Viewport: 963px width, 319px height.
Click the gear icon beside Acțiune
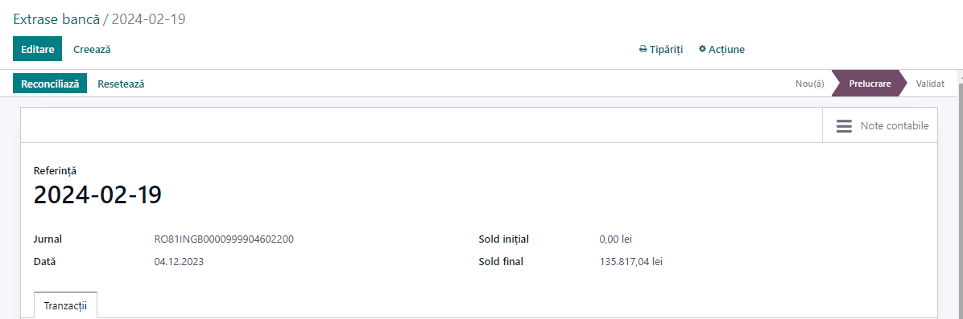pyautogui.click(x=703, y=49)
